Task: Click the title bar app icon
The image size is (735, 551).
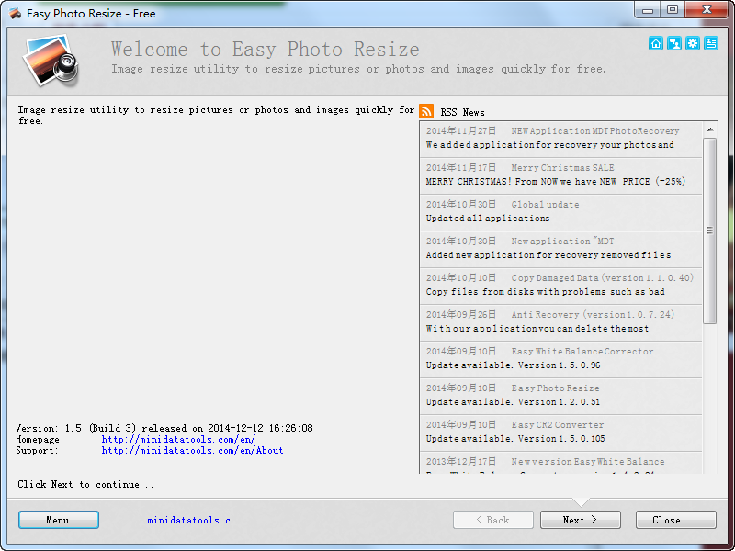Action: click(15, 13)
